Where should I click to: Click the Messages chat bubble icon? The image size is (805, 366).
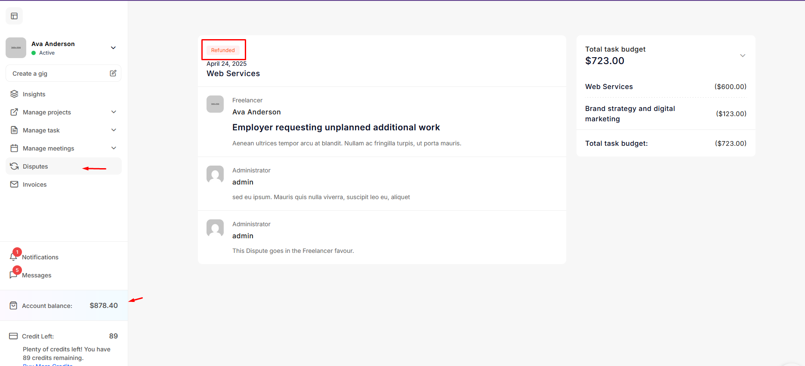pos(13,275)
